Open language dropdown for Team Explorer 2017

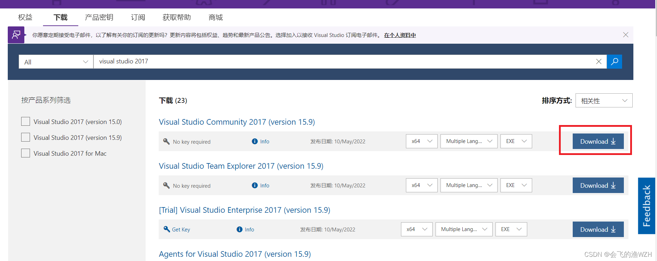point(469,185)
